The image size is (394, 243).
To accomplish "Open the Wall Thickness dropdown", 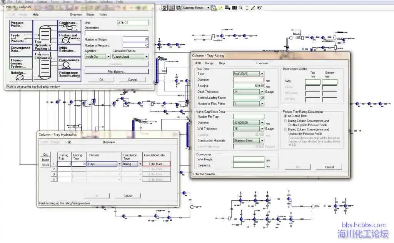I will point(262,129).
